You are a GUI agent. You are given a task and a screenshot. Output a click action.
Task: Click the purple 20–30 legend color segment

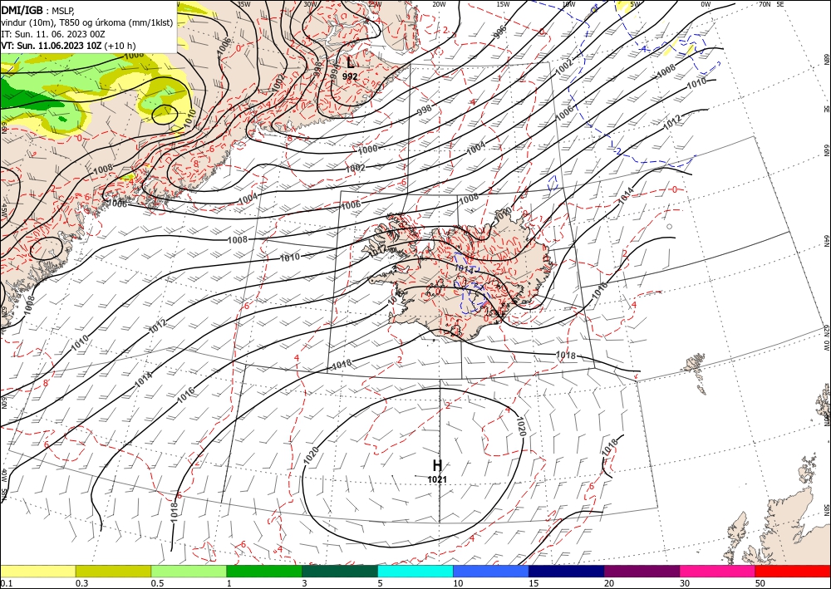tap(642, 571)
